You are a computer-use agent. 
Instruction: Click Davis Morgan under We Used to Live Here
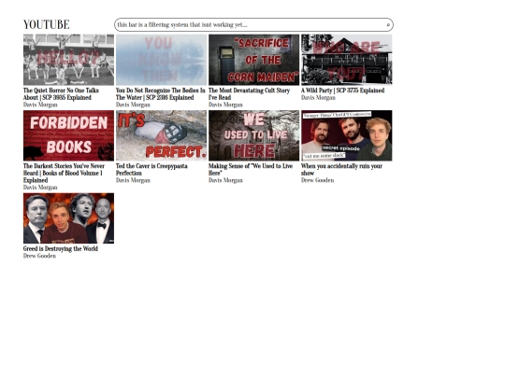[x=225, y=180]
